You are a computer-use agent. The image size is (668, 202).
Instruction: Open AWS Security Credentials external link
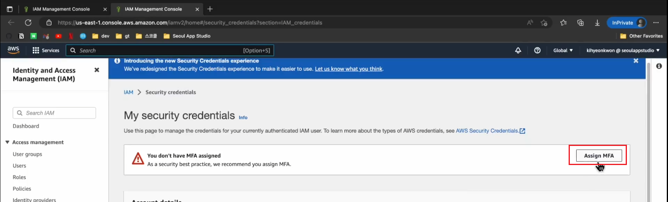coord(490,131)
